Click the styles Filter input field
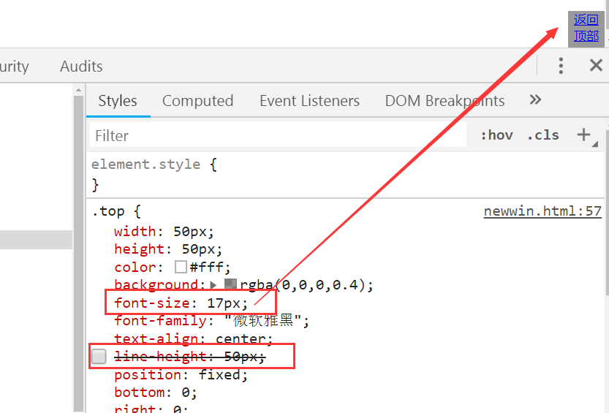Viewport: 609px width, 413px height. 278,135
